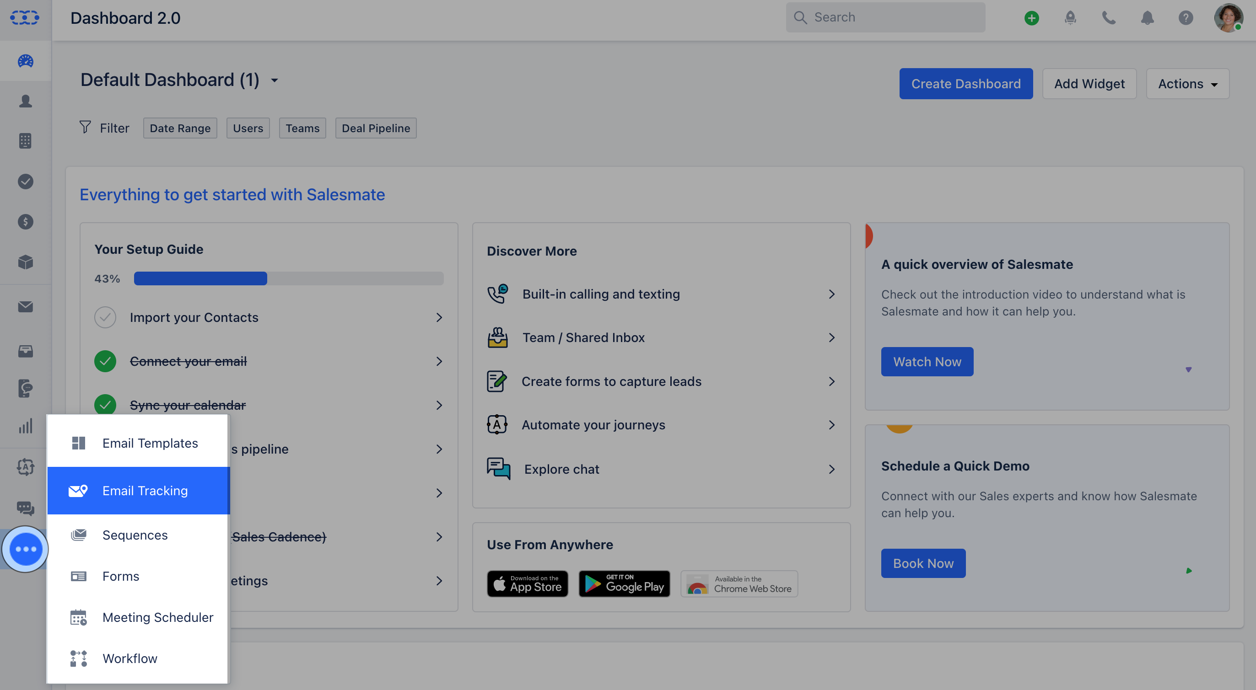The image size is (1256, 690).
Task: Click the filter funnel icon
Action: pos(85,127)
